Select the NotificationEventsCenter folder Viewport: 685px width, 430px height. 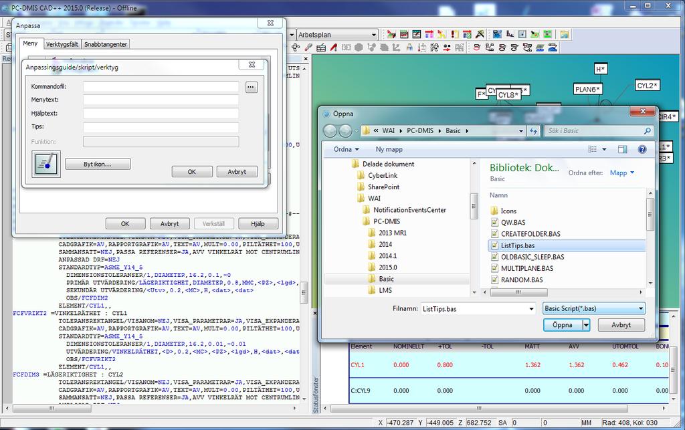click(x=409, y=210)
